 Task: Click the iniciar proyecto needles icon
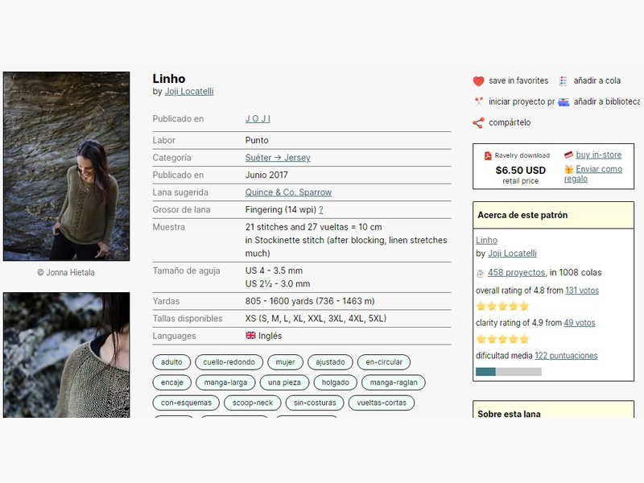[478, 102]
